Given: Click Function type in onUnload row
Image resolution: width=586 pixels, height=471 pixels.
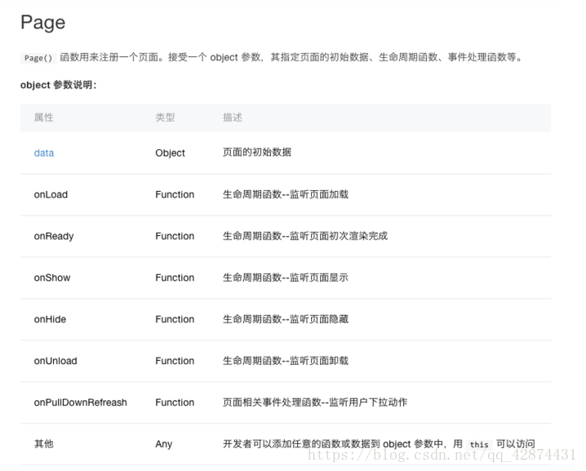Looking at the screenshot, I should click(175, 361).
